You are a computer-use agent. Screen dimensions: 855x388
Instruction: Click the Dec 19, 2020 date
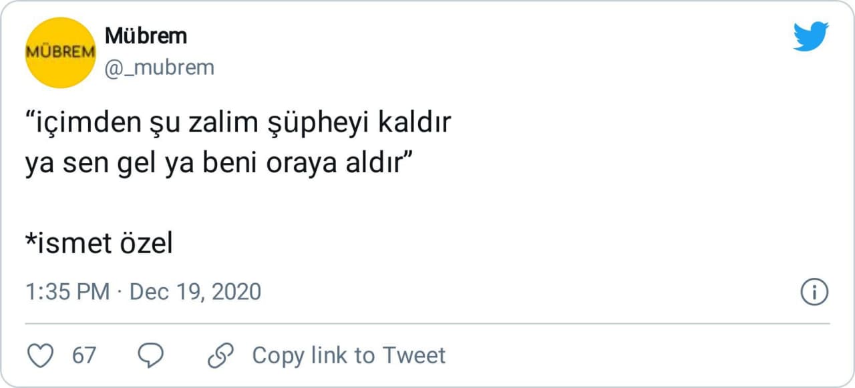pos(195,293)
